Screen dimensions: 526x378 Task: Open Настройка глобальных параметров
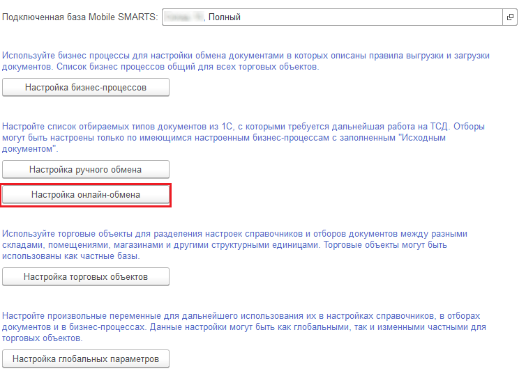(86, 359)
